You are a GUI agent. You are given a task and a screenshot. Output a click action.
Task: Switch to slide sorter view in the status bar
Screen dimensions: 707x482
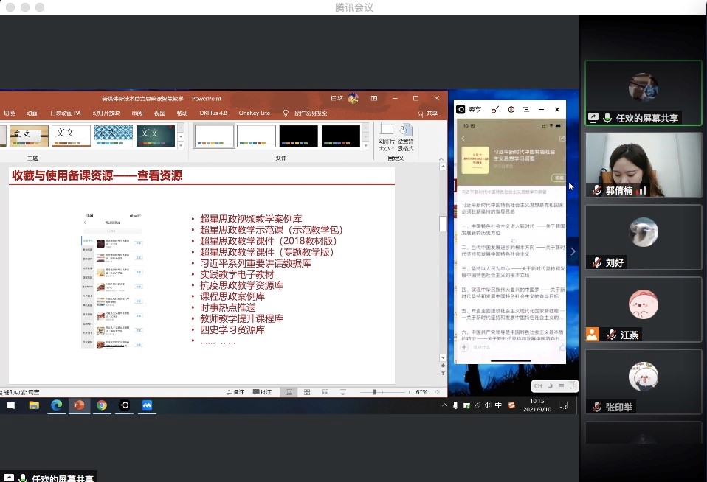coord(306,392)
